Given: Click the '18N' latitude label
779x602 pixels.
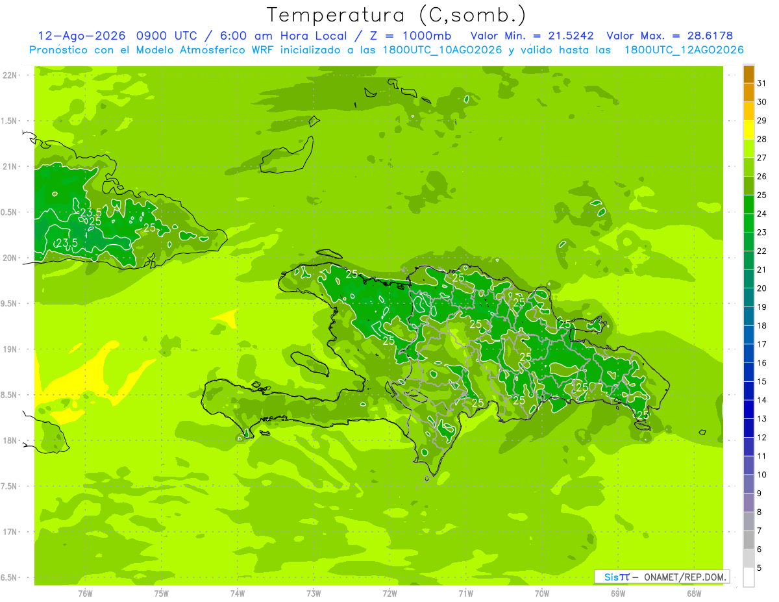Looking at the screenshot, I should coord(10,440).
